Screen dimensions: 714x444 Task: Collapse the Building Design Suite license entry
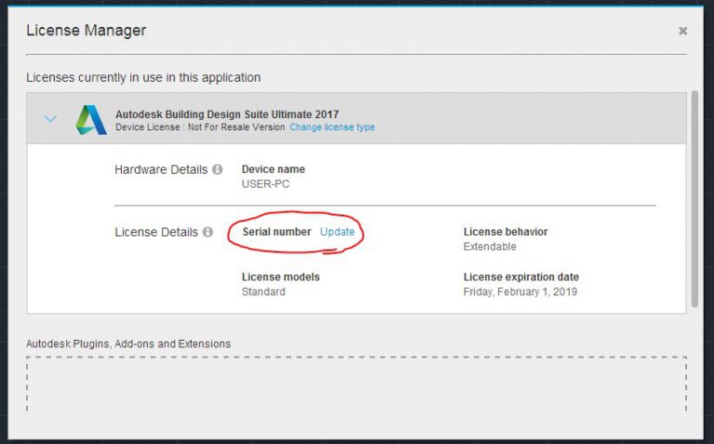tap(50, 119)
